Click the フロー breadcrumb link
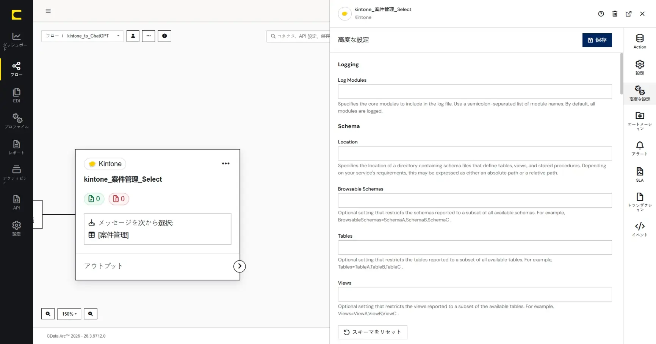 pos(52,36)
